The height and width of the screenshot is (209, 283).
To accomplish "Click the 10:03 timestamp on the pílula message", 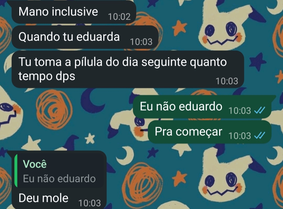I will click(227, 81).
